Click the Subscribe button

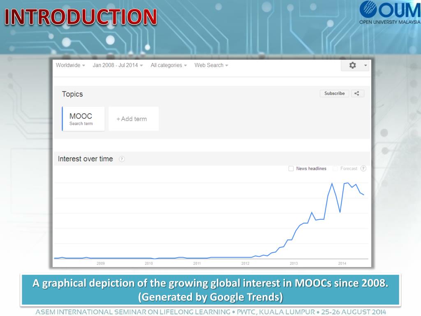click(x=334, y=93)
